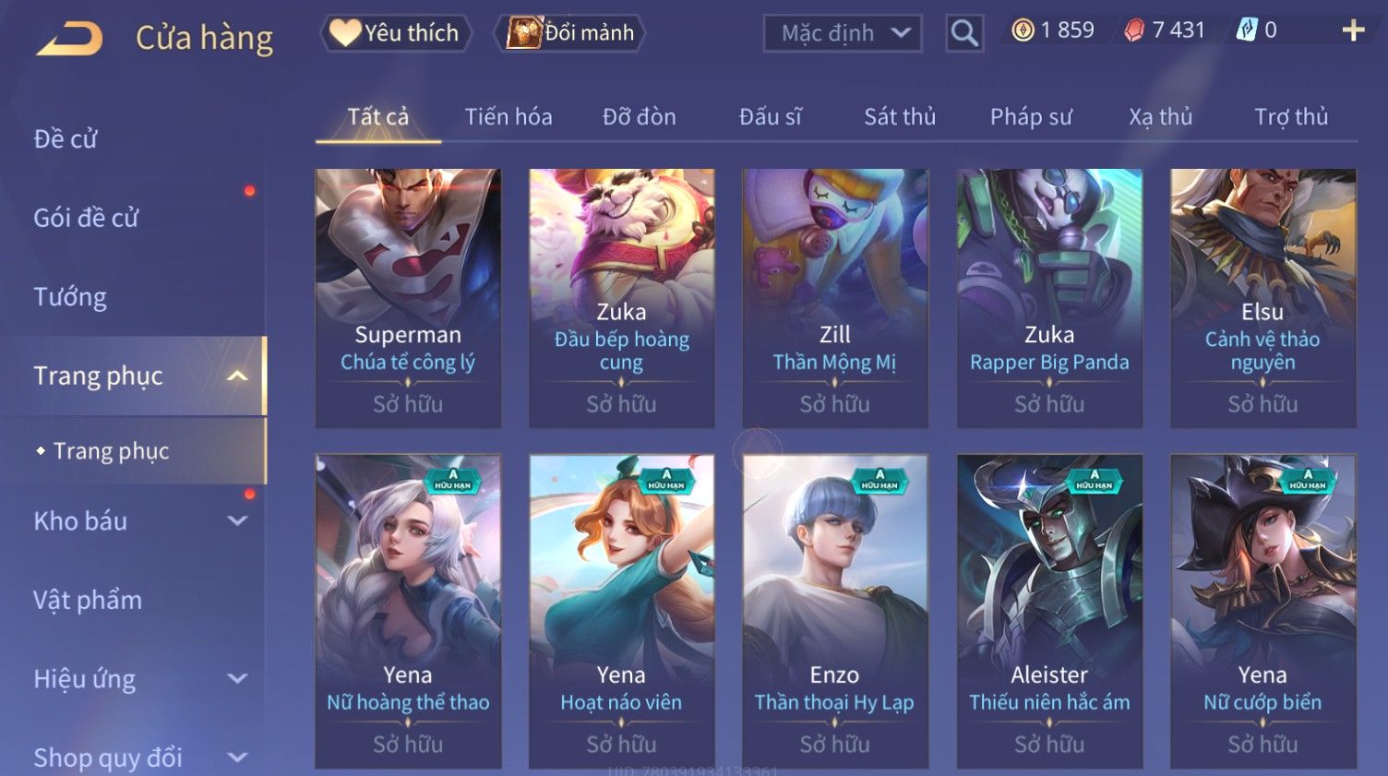The height and width of the screenshot is (776, 1388).
Task: Click the plus icon to add currency
Action: [x=1353, y=30]
